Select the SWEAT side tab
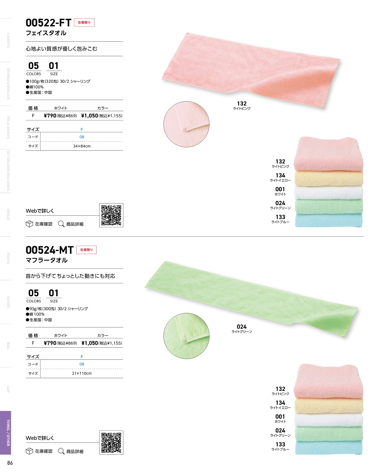This screenshot has height=473, width=386. tap(5, 215)
